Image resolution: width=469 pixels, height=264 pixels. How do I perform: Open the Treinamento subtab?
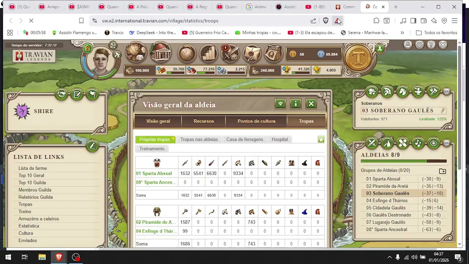coord(152,148)
